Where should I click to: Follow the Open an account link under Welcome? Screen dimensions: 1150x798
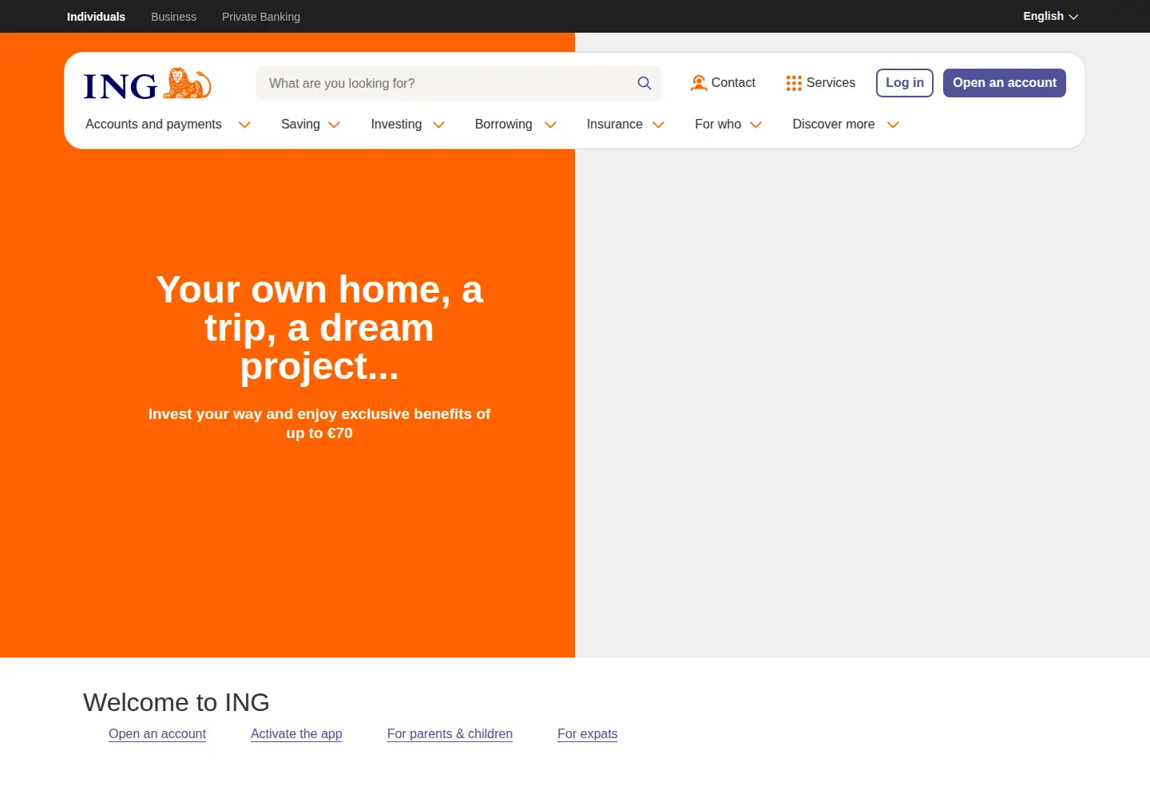[x=157, y=734]
